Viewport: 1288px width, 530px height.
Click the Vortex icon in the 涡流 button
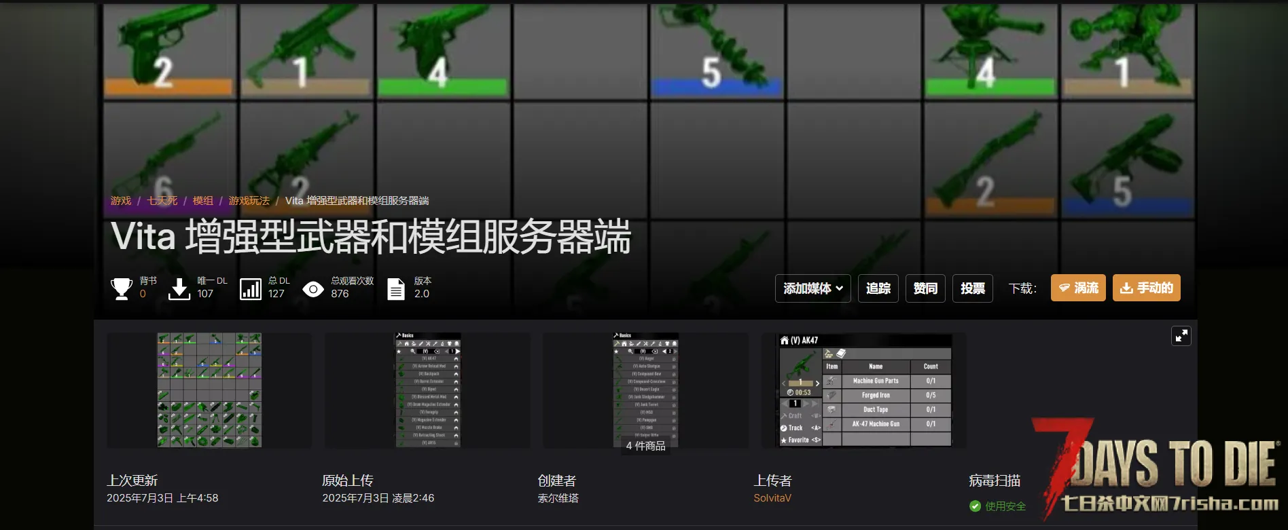[1065, 288]
